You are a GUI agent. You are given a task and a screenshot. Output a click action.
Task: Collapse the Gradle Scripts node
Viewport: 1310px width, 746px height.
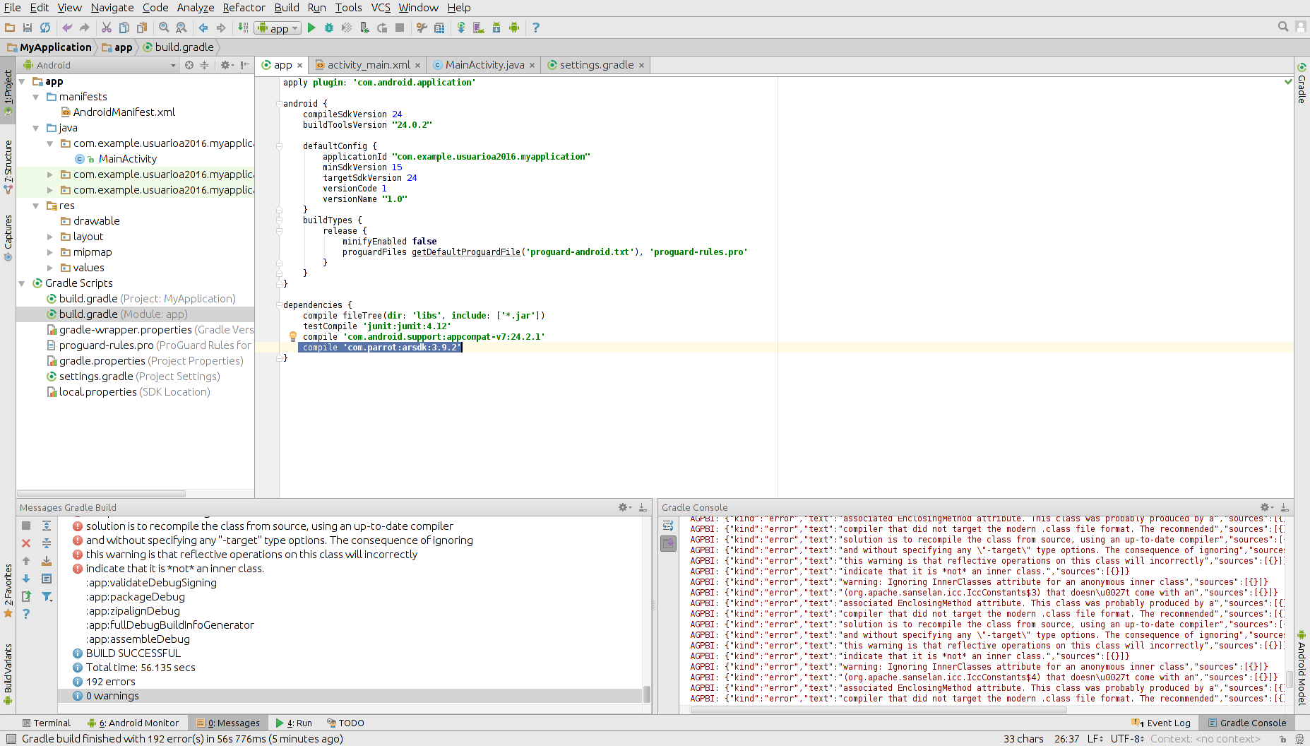22,283
